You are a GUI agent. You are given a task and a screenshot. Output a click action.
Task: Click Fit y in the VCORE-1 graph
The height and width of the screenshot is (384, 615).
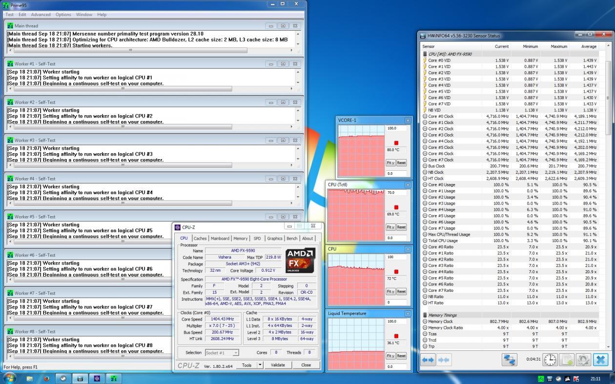coord(390,162)
